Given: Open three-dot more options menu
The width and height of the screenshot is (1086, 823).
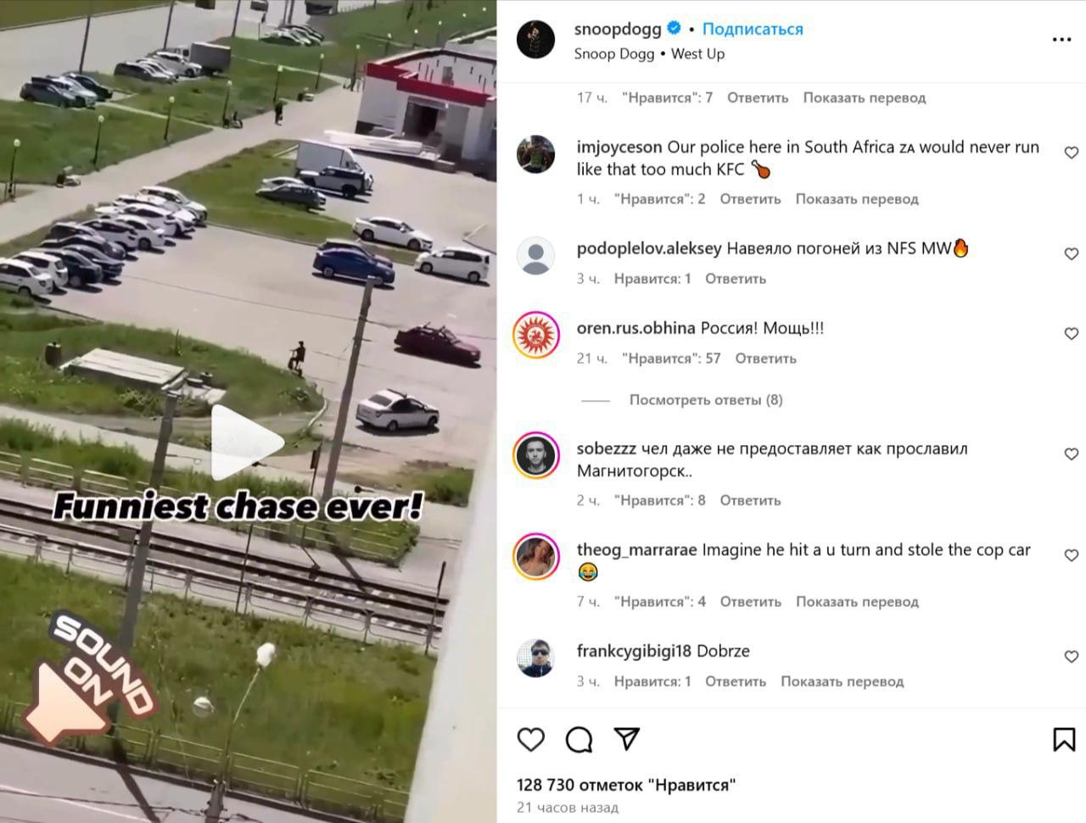Looking at the screenshot, I should tap(1061, 39).
